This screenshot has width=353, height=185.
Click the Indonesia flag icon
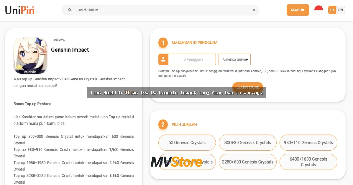pyautogui.click(x=319, y=10)
